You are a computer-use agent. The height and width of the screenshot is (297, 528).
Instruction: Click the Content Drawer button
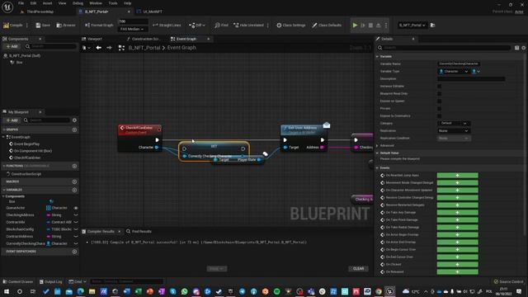pyautogui.click(x=18, y=281)
